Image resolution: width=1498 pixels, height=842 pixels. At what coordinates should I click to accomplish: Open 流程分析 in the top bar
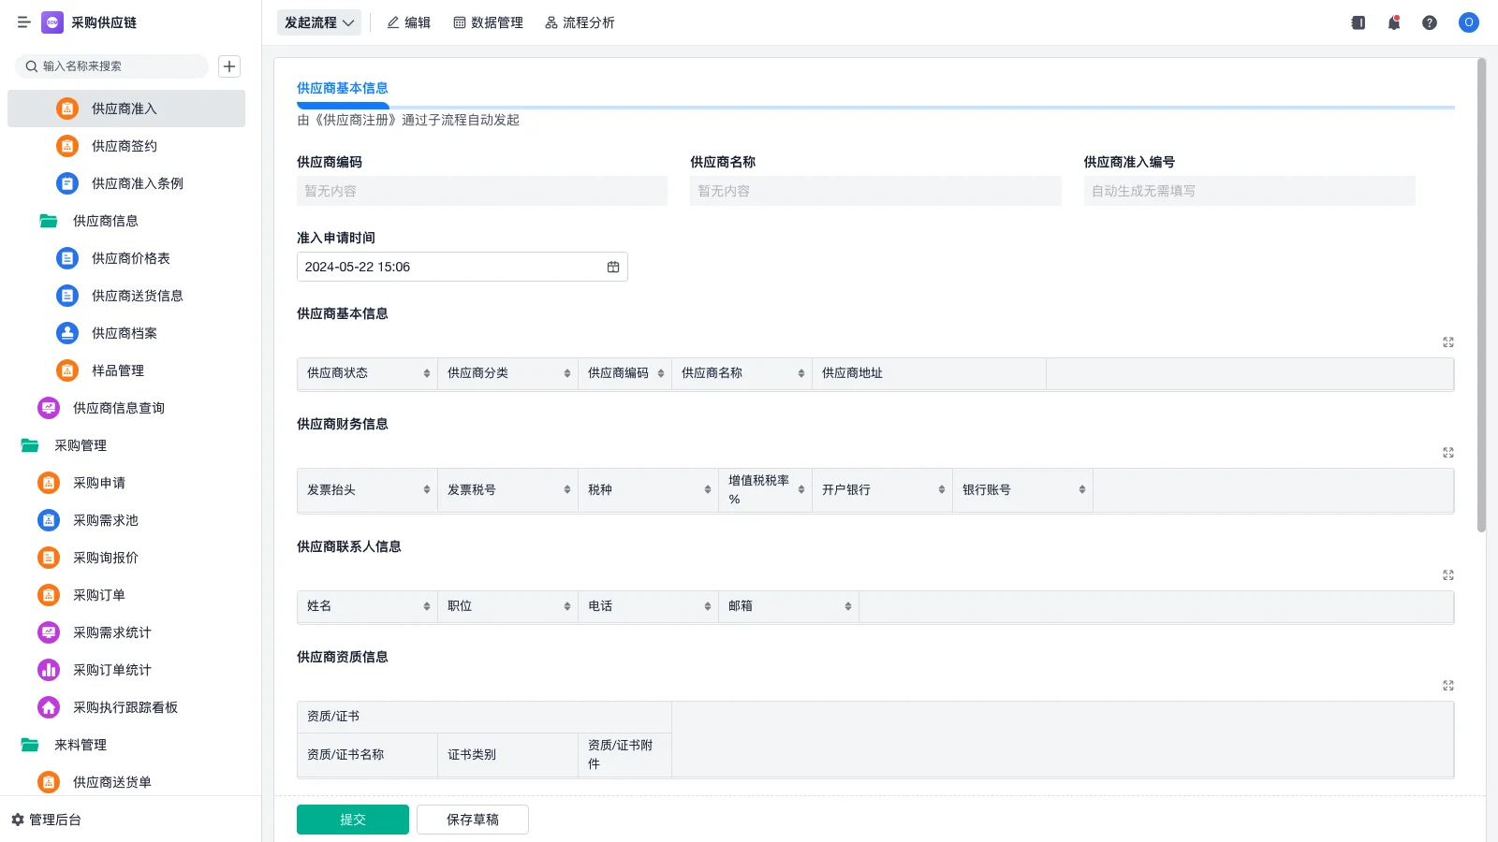click(580, 22)
